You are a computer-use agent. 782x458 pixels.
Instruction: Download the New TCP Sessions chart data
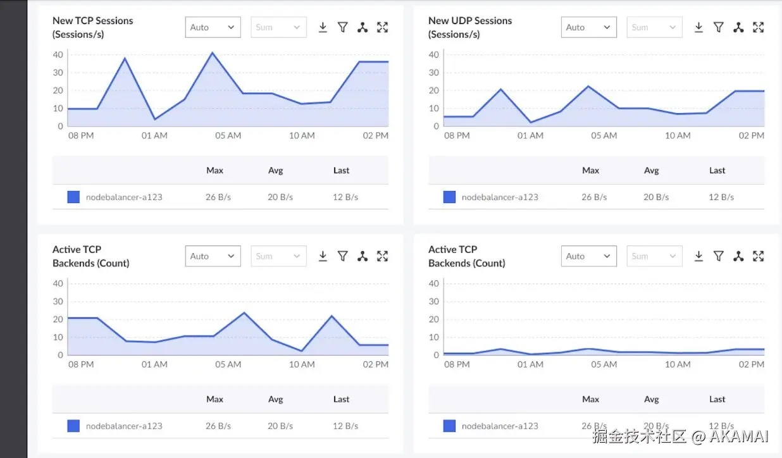coord(323,27)
